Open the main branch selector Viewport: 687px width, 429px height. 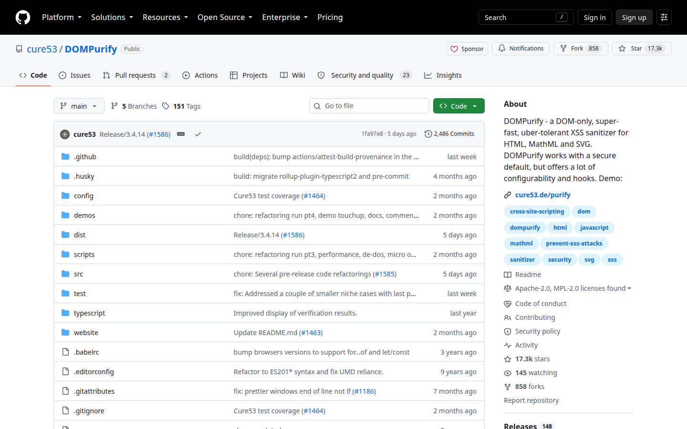tap(79, 106)
